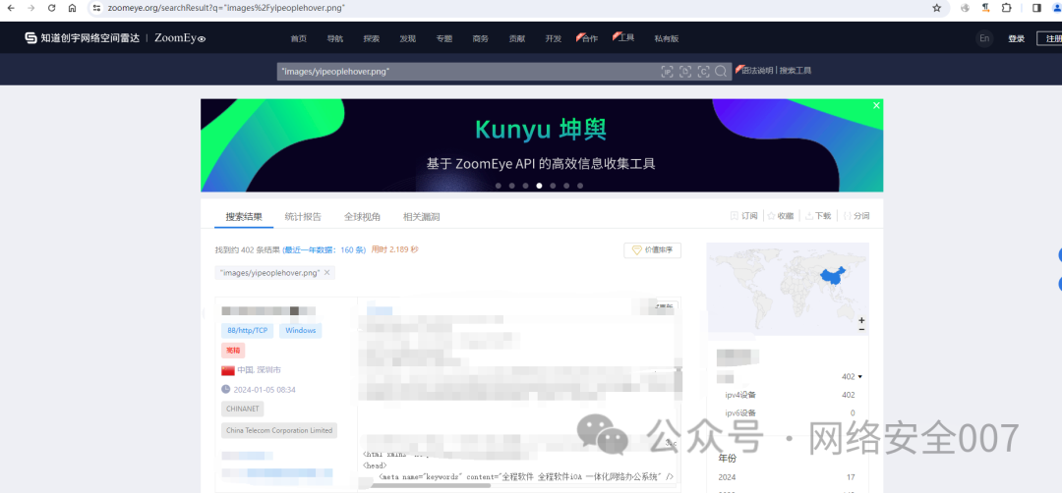The height and width of the screenshot is (493, 1062).
Task: Open the 贡献 menu item
Action: 517,38
